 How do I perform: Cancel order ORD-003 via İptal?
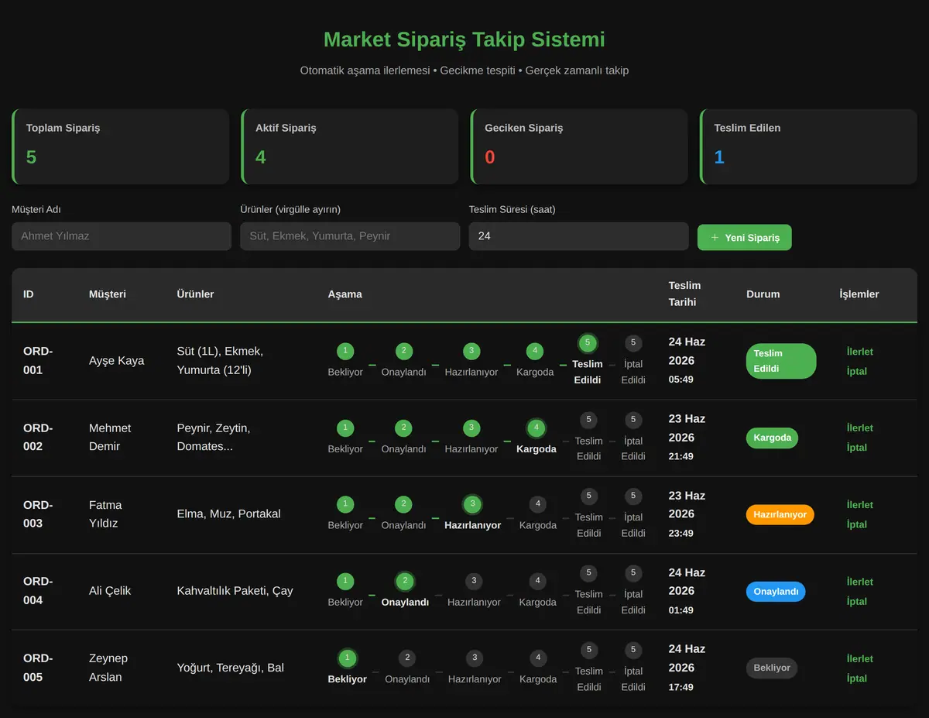[856, 524]
